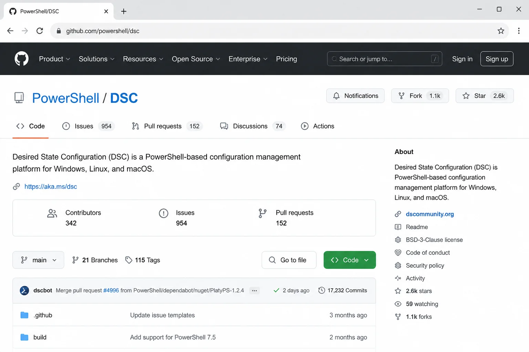Image resolution: width=529 pixels, height=352 pixels.
Task: Switch to the Pull requests tab
Action: [167, 126]
